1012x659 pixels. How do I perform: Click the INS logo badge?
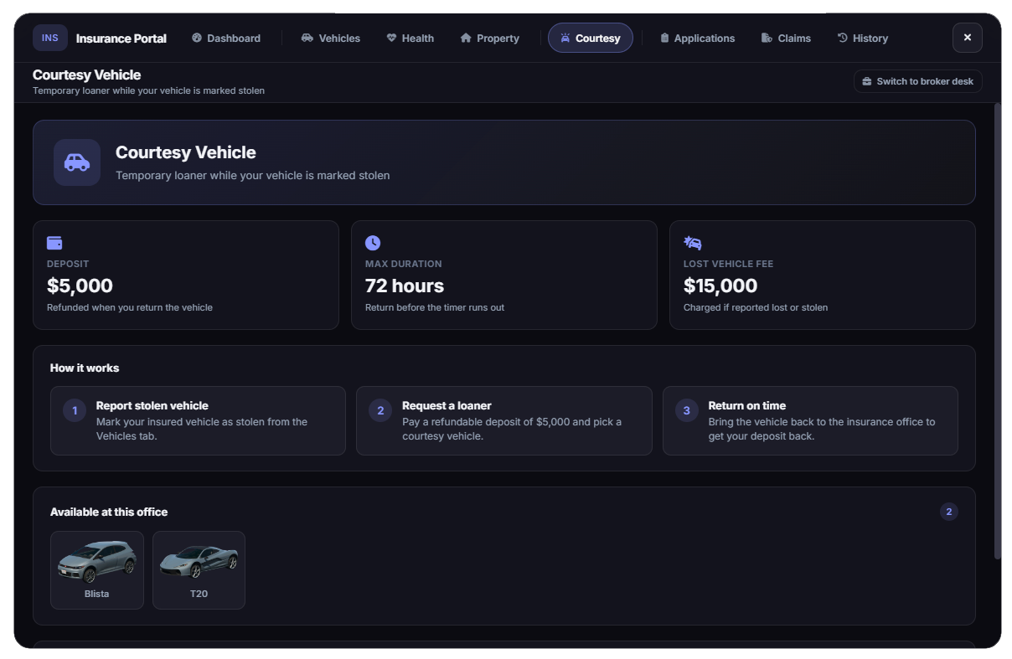coord(50,38)
